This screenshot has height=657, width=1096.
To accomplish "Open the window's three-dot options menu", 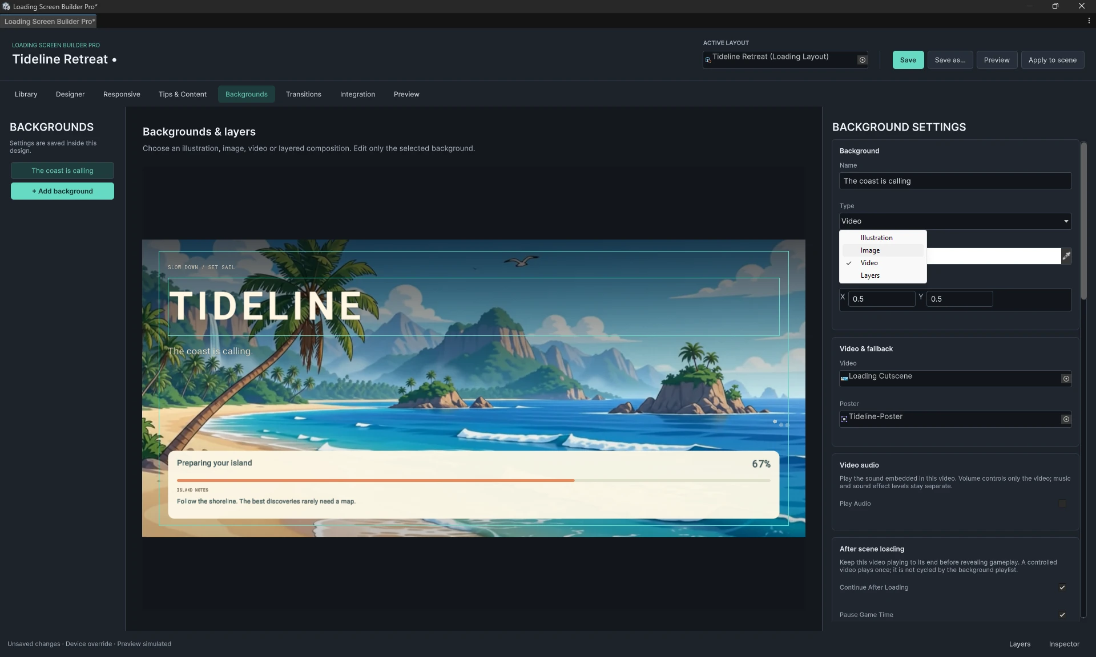I will [x=1089, y=21].
